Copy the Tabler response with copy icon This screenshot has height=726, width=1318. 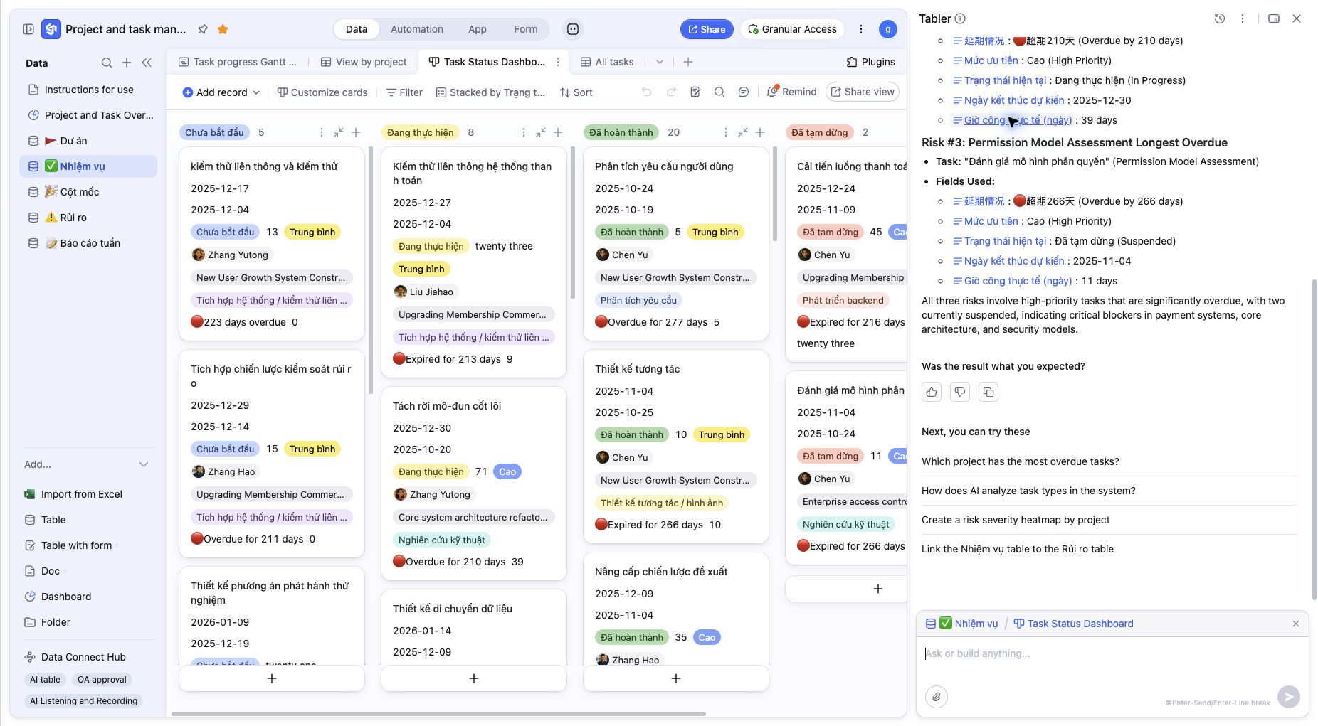[988, 392]
